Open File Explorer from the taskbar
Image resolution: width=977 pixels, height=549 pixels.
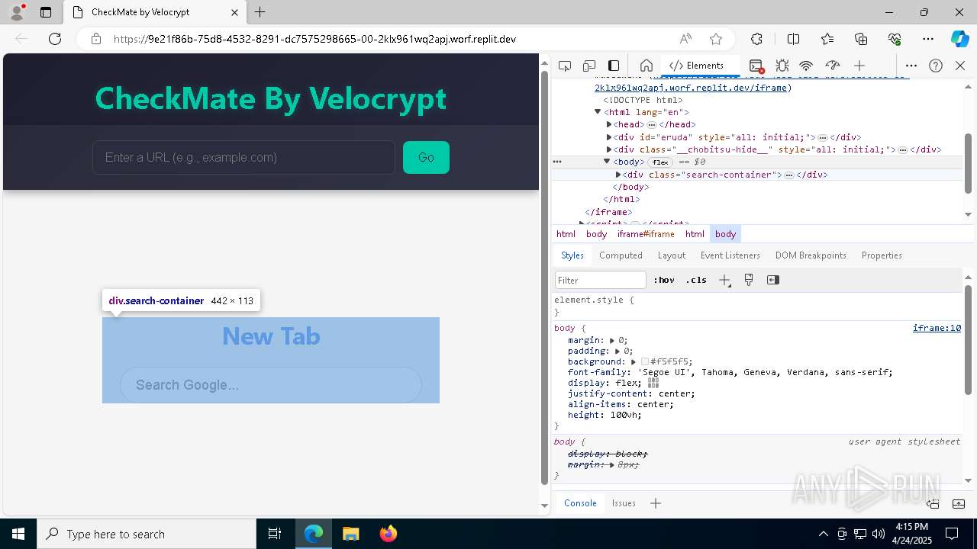pos(351,534)
